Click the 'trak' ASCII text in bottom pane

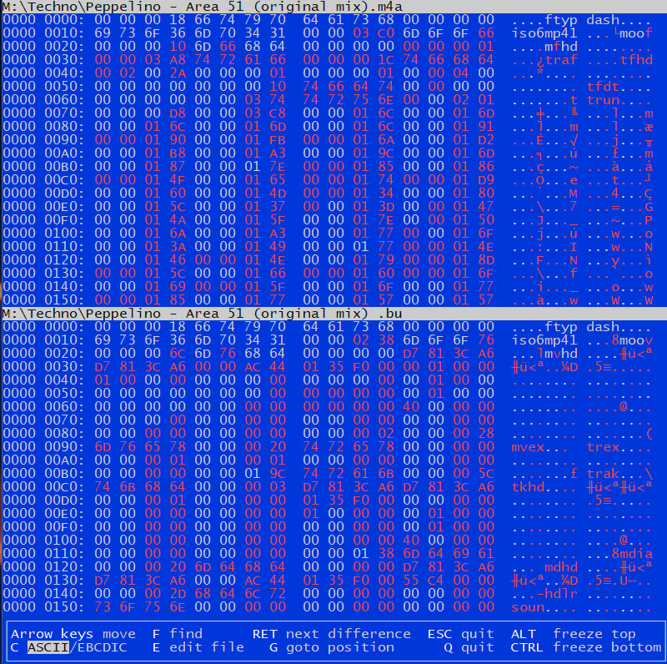[603, 473]
